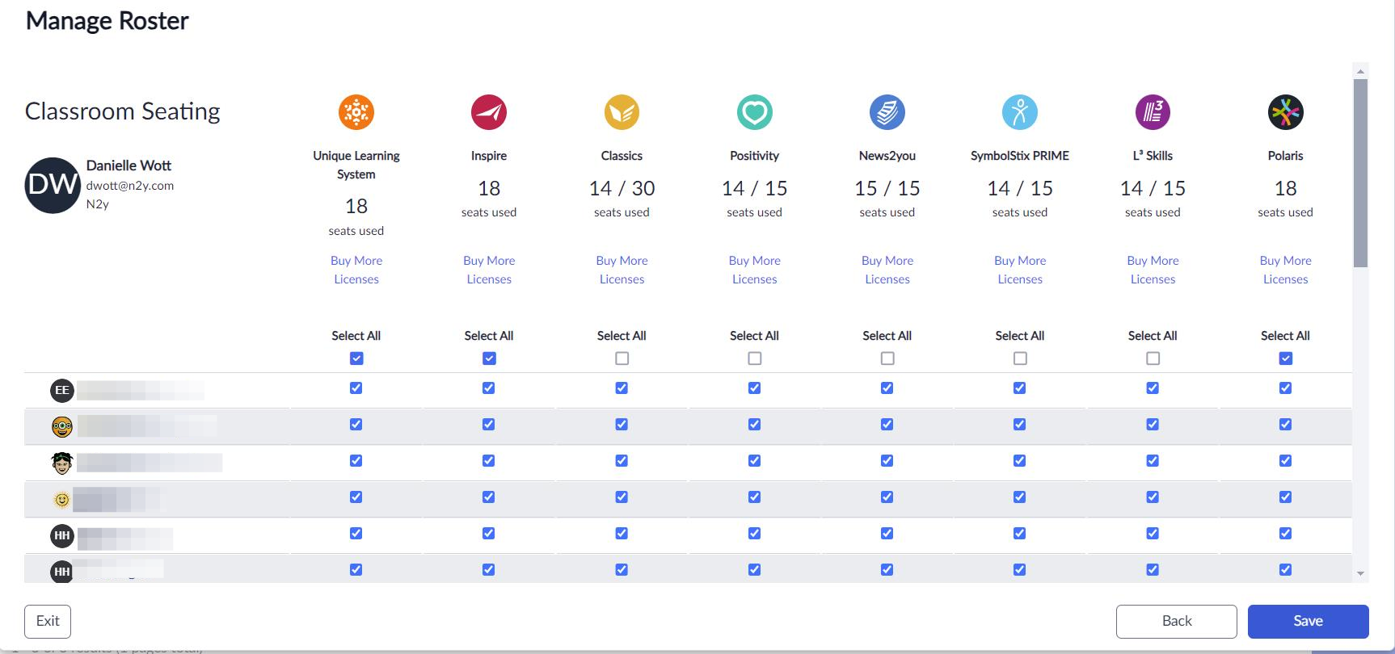Click the EE student avatar
This screenshot has height=654, width=1395.
62,391
